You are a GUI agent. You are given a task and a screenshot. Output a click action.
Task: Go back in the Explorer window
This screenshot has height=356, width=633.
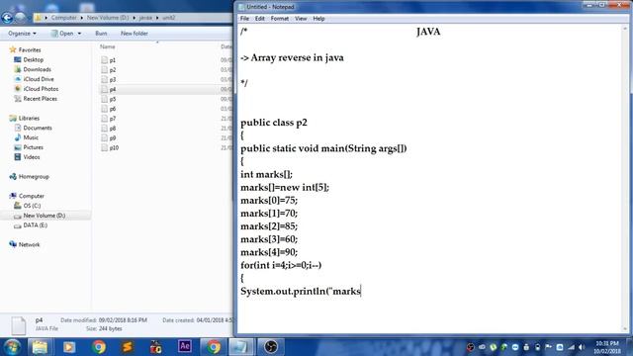[7, 18]
